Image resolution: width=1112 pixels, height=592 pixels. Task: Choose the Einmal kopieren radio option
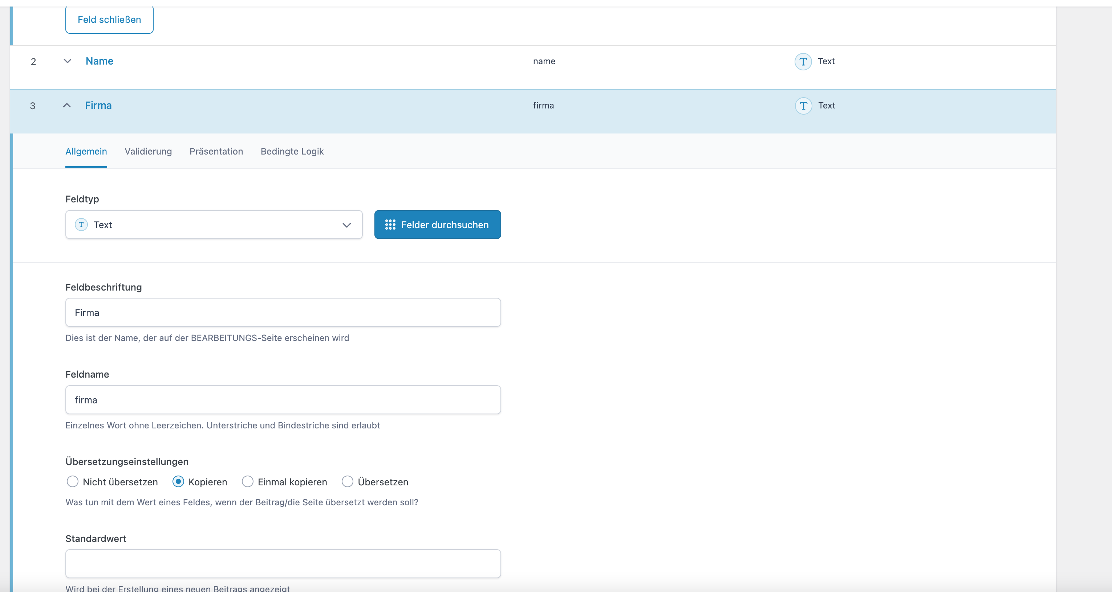pyautogui.click(x=247, y=481)
